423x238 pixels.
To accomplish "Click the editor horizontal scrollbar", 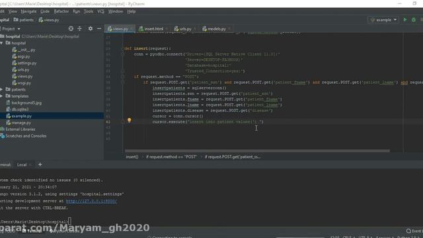I will (257, 151).
